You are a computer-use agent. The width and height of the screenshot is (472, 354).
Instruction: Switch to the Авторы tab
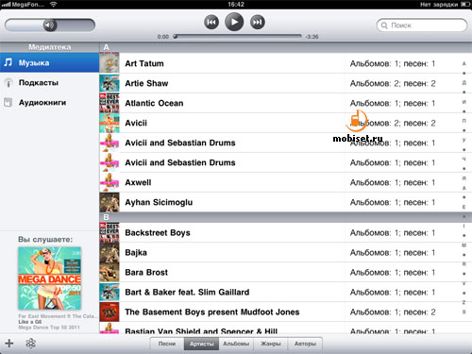pyautogui.click(x=305, y=344)
